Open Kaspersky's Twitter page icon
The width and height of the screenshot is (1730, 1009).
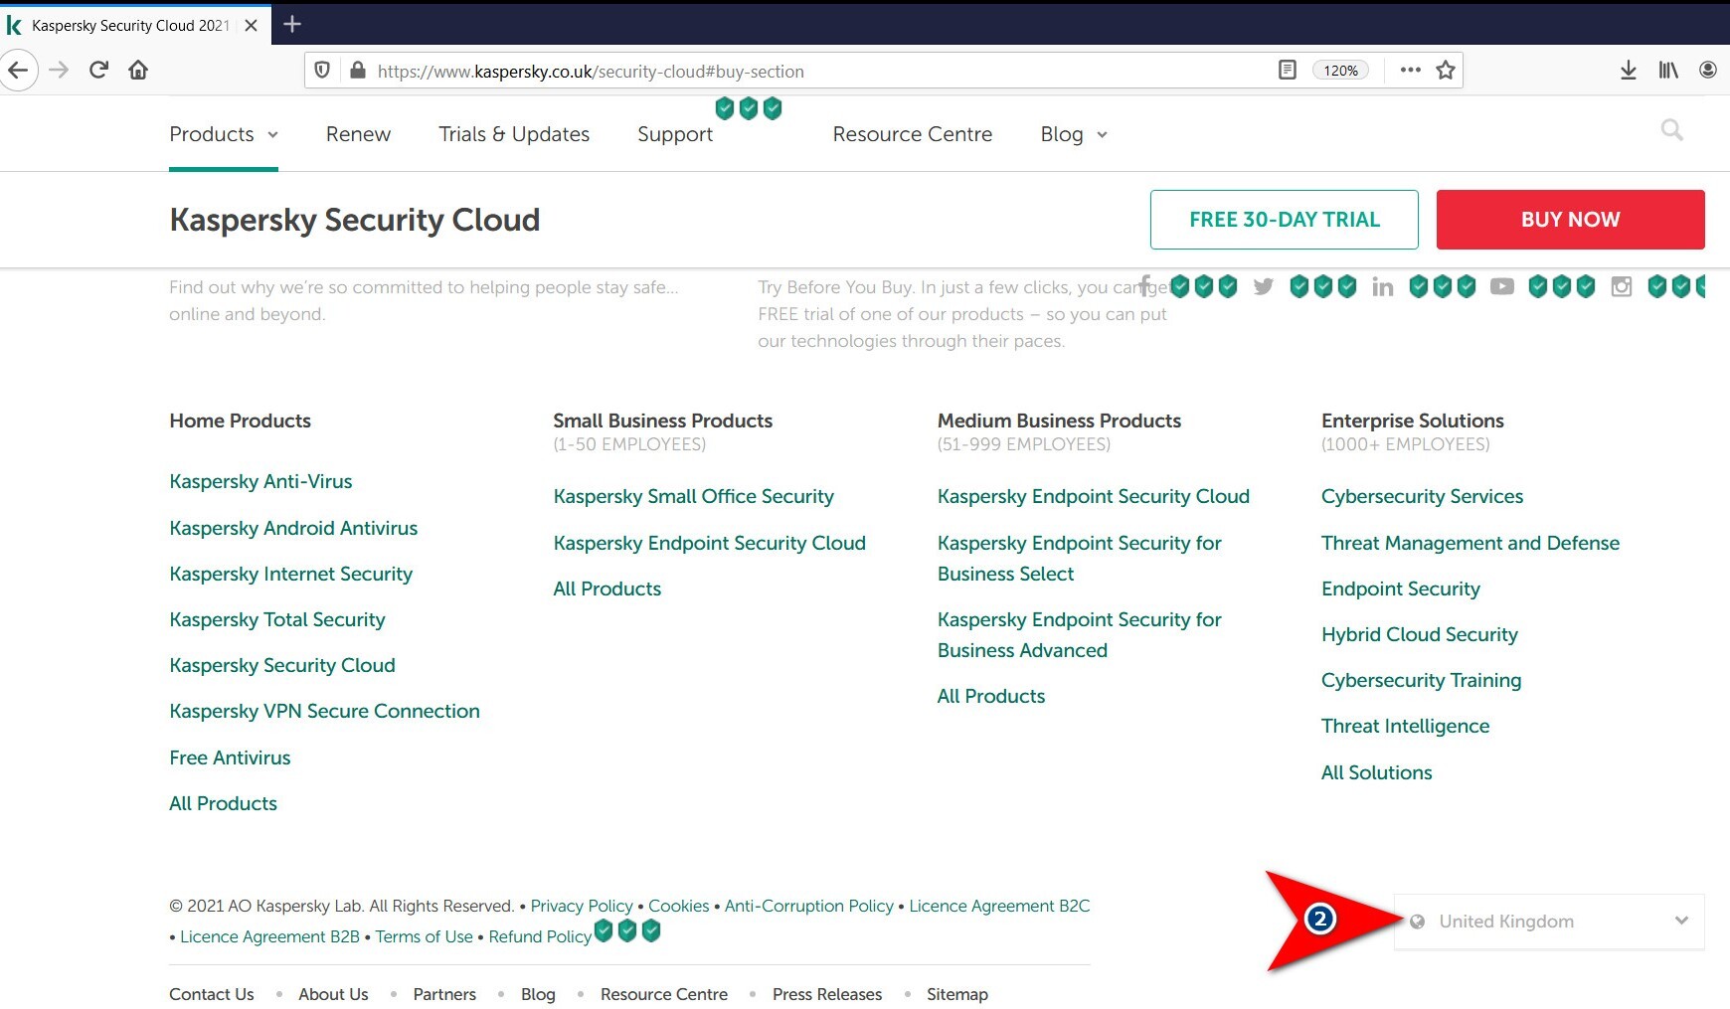click(x=1263, y=287)
